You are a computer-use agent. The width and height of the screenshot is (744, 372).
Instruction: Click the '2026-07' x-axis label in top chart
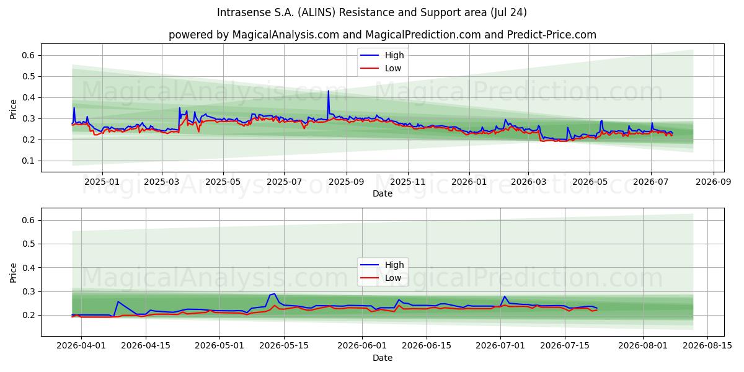(651, 182)
